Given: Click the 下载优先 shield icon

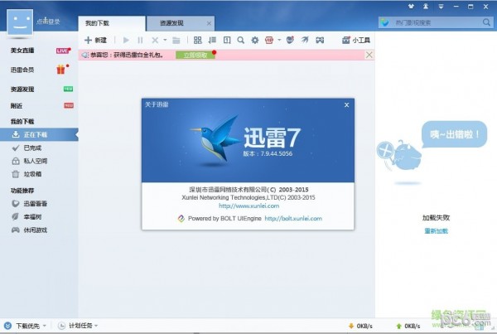Looking at the screenshot, I should tap(8, 326).
